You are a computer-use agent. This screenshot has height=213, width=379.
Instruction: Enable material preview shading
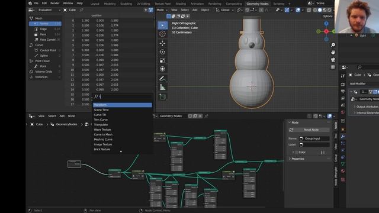[325, 10]
